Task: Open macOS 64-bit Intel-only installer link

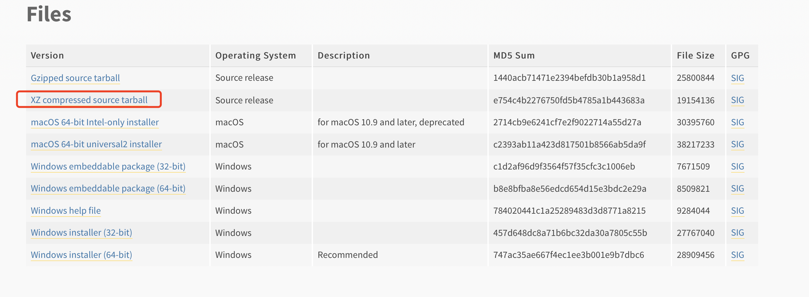Action: 95,122
